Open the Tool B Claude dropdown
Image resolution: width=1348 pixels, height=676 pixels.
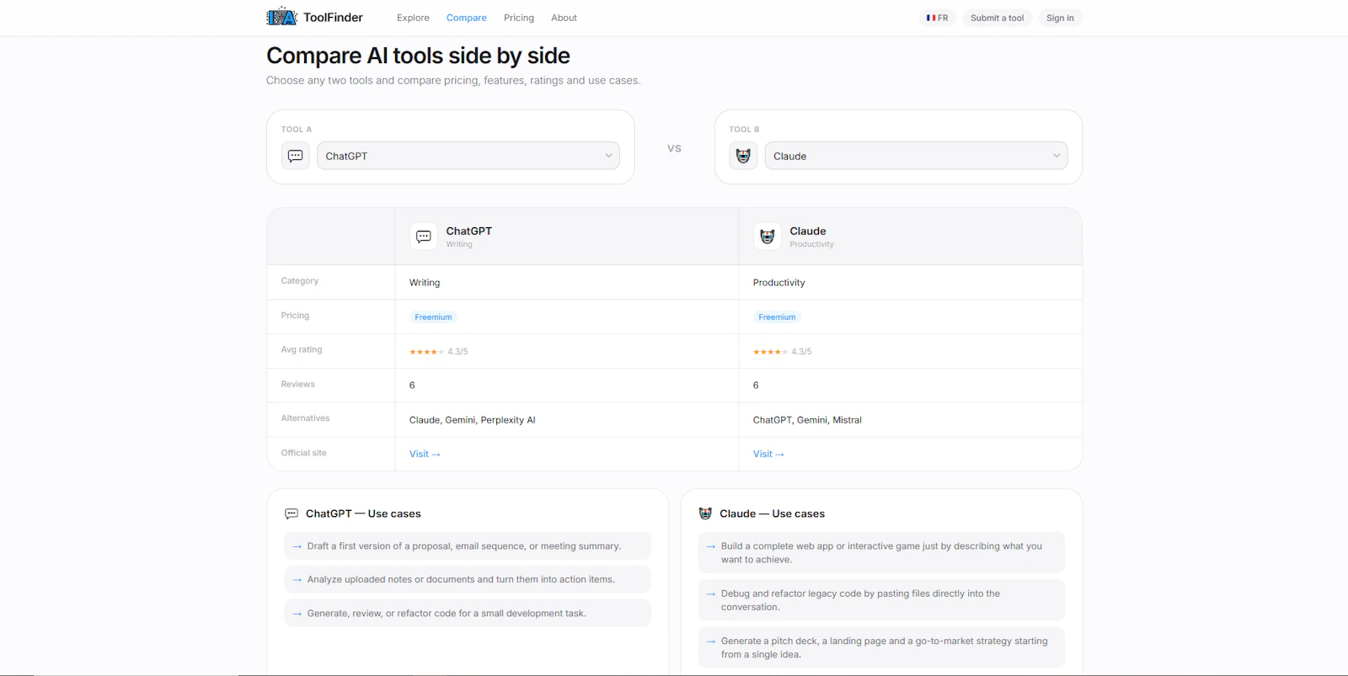[x=916, y=156]
